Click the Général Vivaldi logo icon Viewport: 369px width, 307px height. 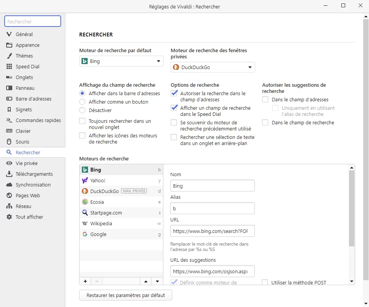(x=9, y=34)
